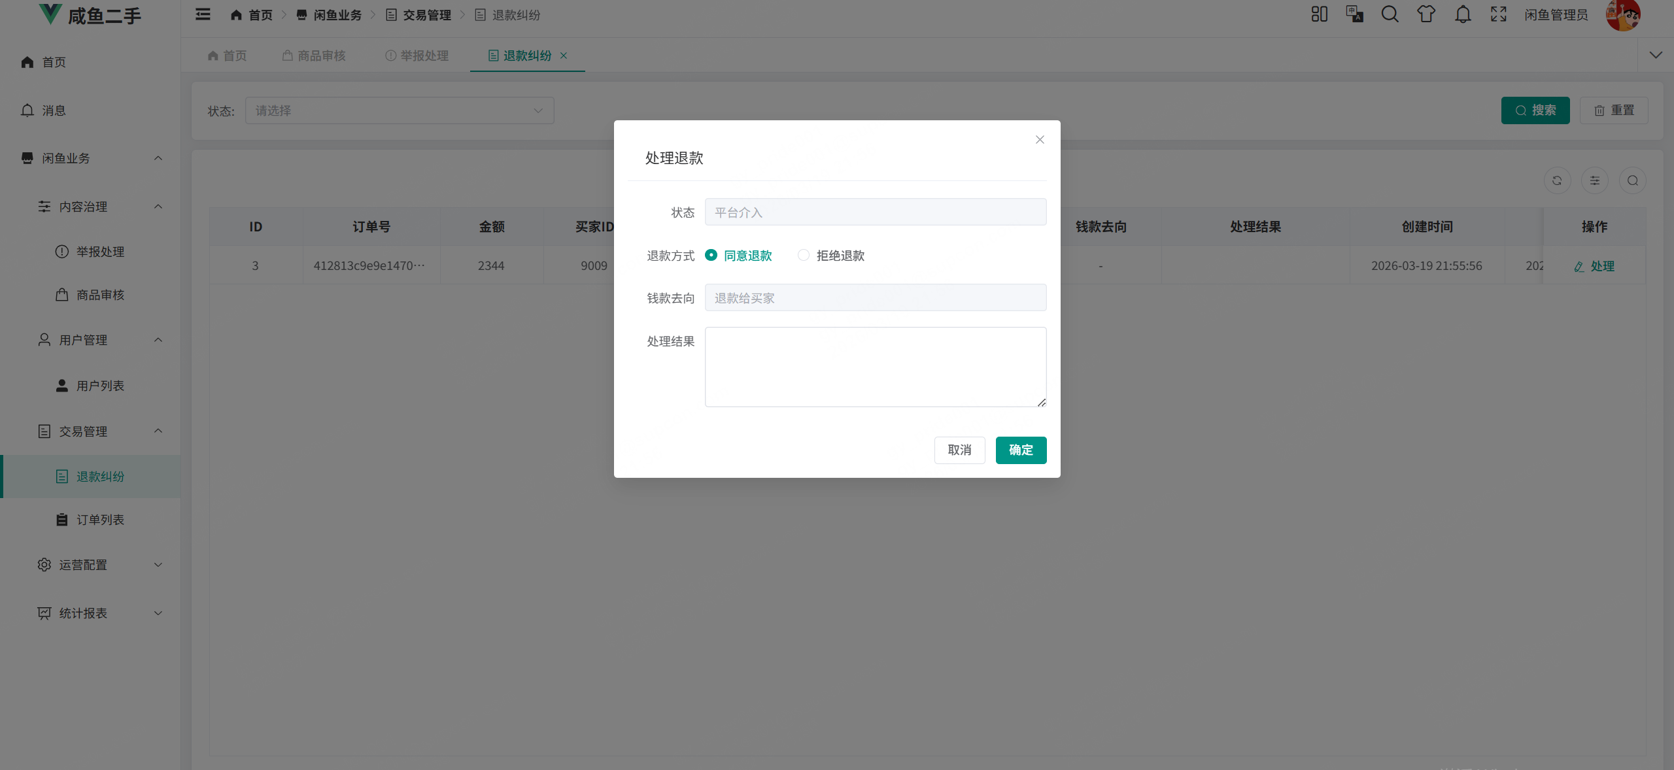The width and height of the screenshot is (1674, 770).
Task: Click the global search magnifier icon
Action: click(1390, 14)
